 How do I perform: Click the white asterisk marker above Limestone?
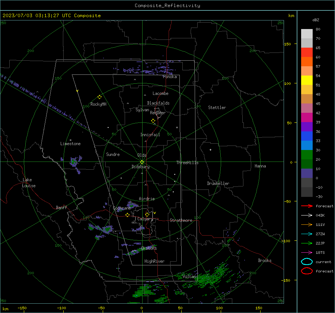(x=70, y=140)
